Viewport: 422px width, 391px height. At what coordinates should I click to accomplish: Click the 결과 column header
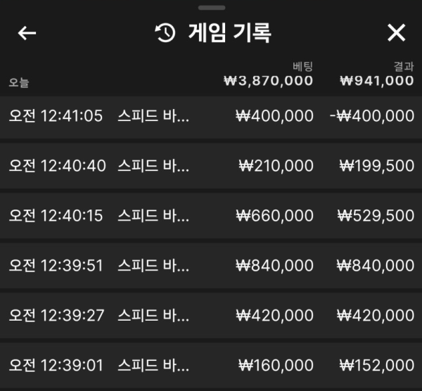coord(404,67)
